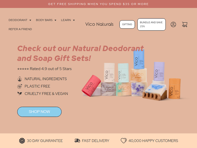Open the Deodorant menu item
The width and height of the screenshot is (197, 148).
[18, 20]
